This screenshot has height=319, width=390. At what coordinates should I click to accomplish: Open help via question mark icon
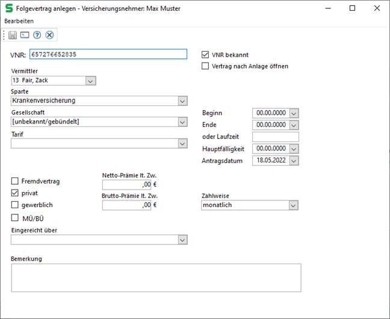tap(37, 35)
